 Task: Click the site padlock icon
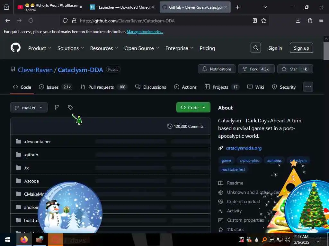tap(74, 20)
